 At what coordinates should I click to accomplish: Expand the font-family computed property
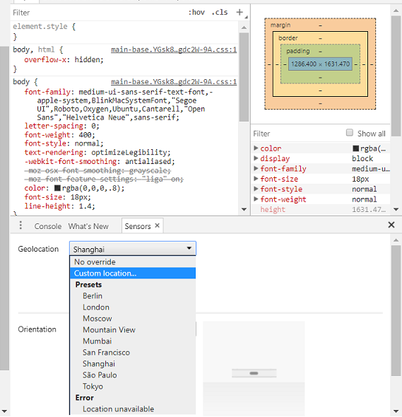click(256, 168)
